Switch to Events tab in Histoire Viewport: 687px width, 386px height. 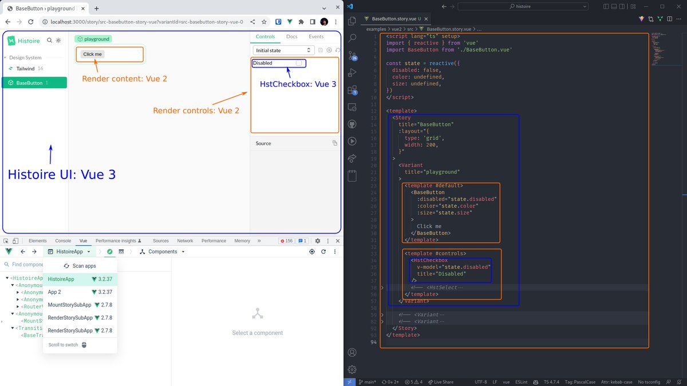316,37
